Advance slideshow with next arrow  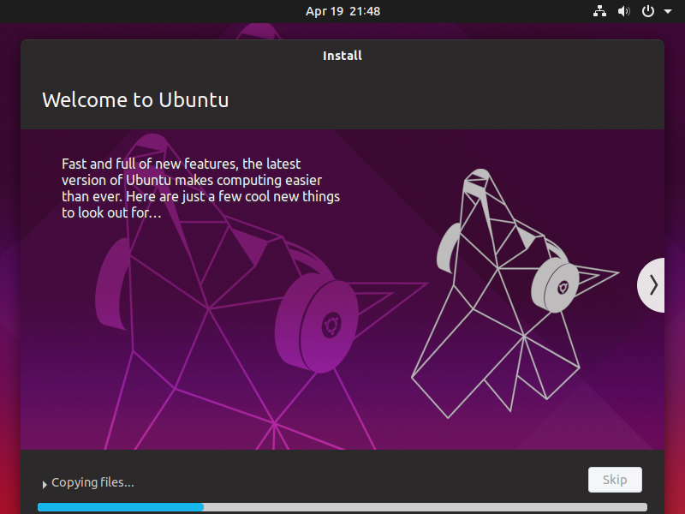[652, 285]
